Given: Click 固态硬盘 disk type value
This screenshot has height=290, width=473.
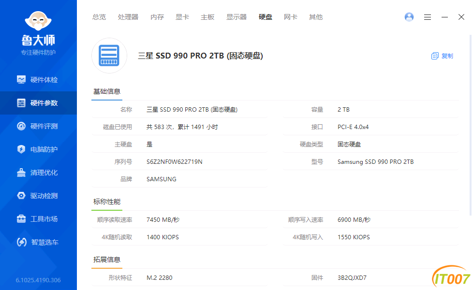Looking at the screenshot, I should (349, 145).
